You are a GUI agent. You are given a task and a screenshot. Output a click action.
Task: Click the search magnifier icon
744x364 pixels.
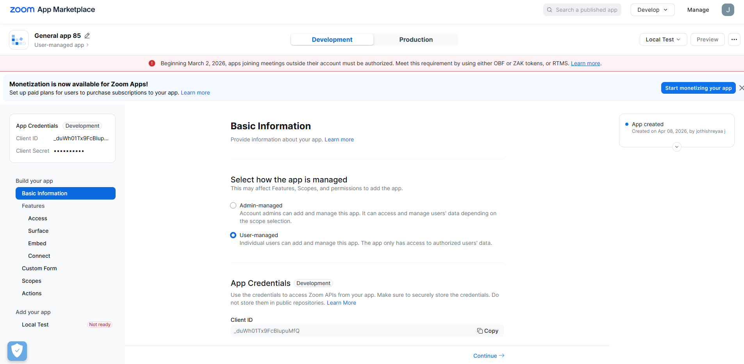[550, 10]
